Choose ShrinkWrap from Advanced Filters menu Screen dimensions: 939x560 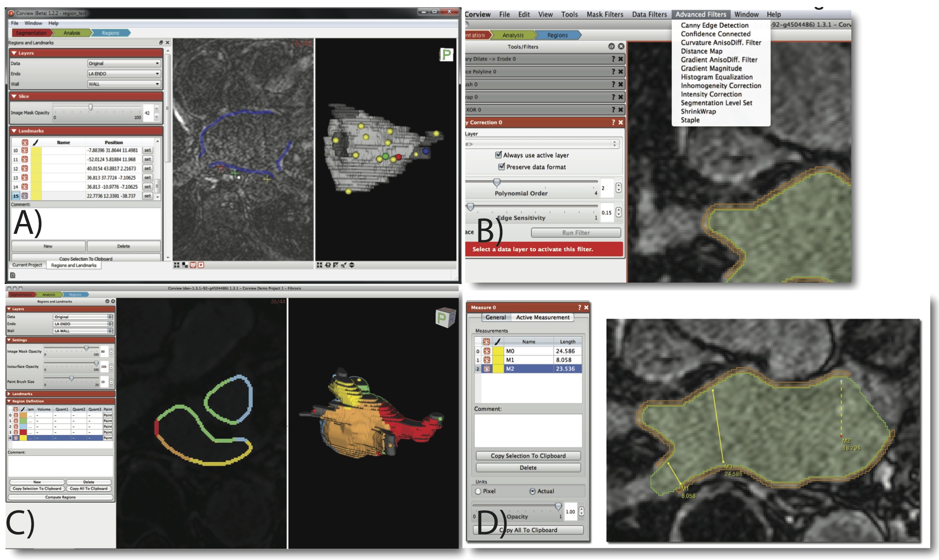tap(698, 112)
